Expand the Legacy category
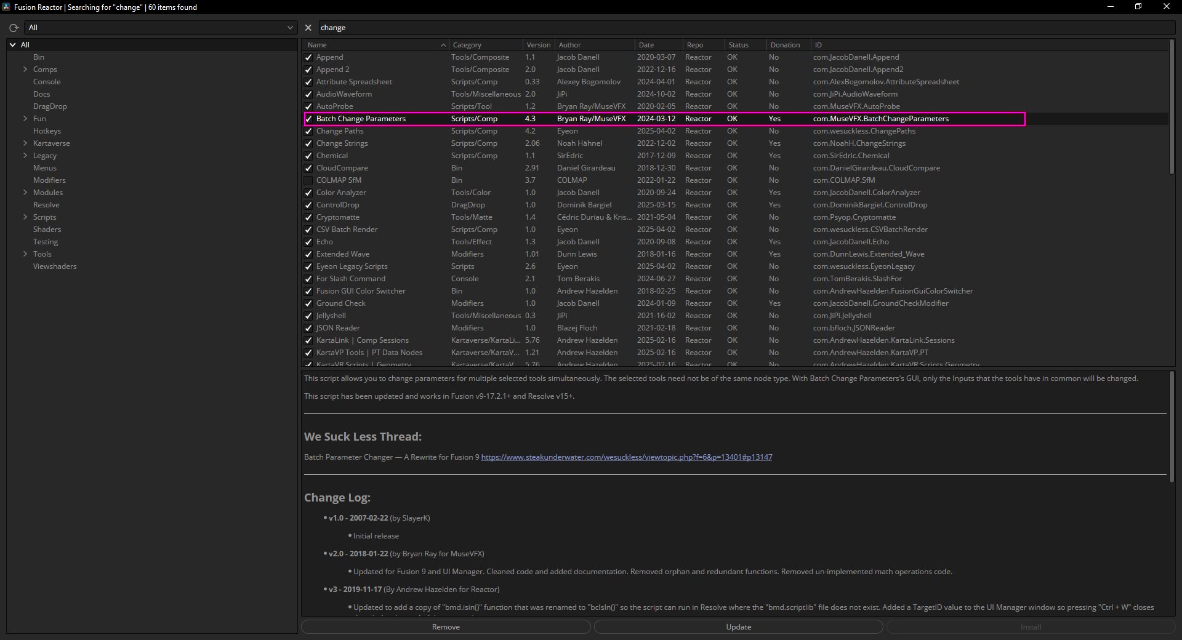The image size is (1182, 640). [x=25, y=156]
